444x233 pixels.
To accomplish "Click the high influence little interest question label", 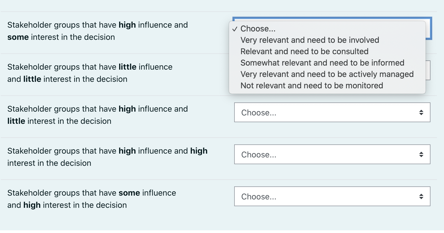I will tap(97, 115).
